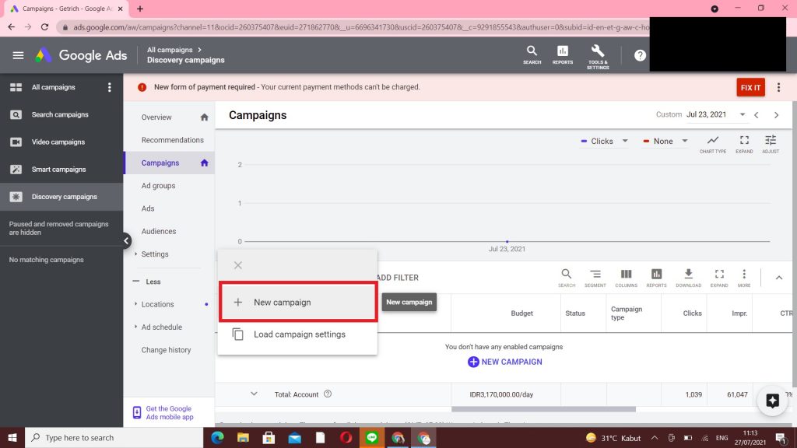Open the Help question mark icon
This screenshot has width=797, height=448.
click(640, 55)
